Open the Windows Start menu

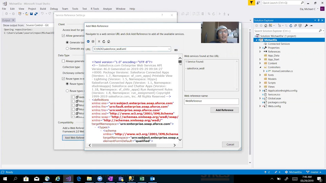[5, 179]
